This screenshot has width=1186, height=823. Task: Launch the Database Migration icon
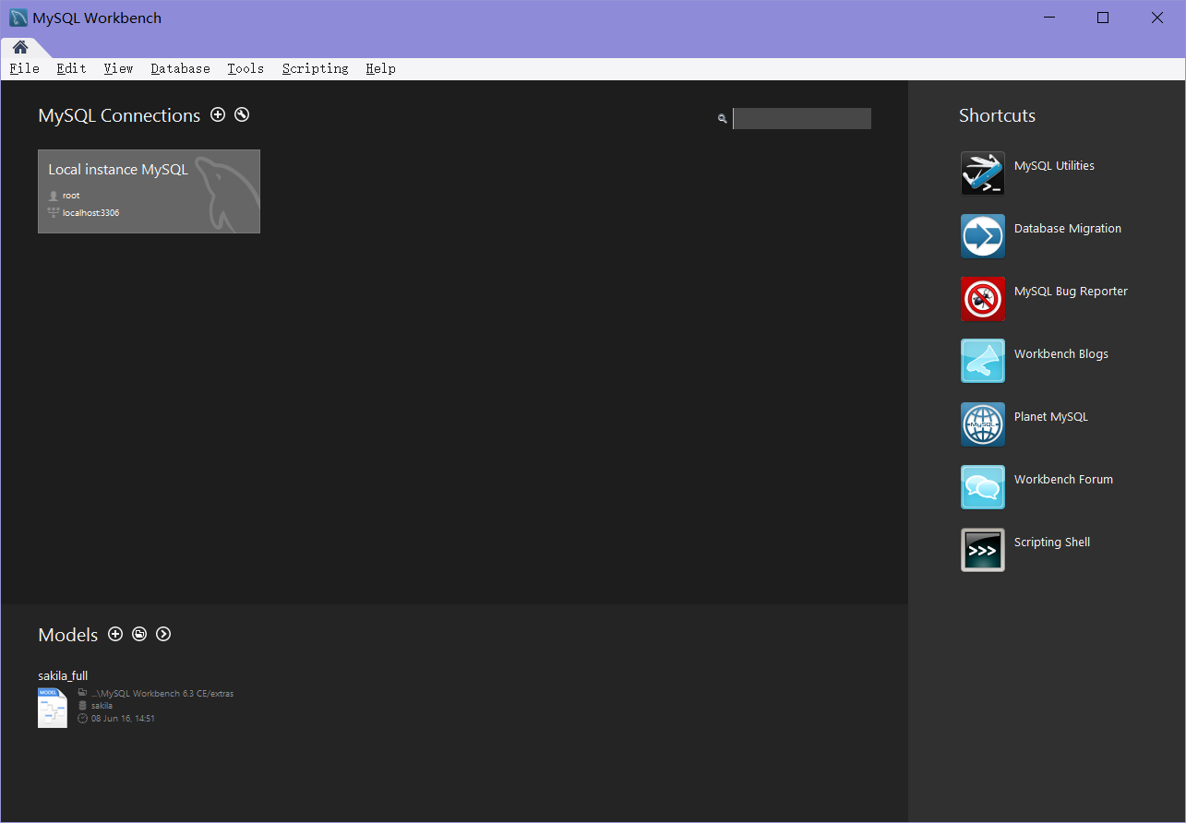click(x=982, y=236)
